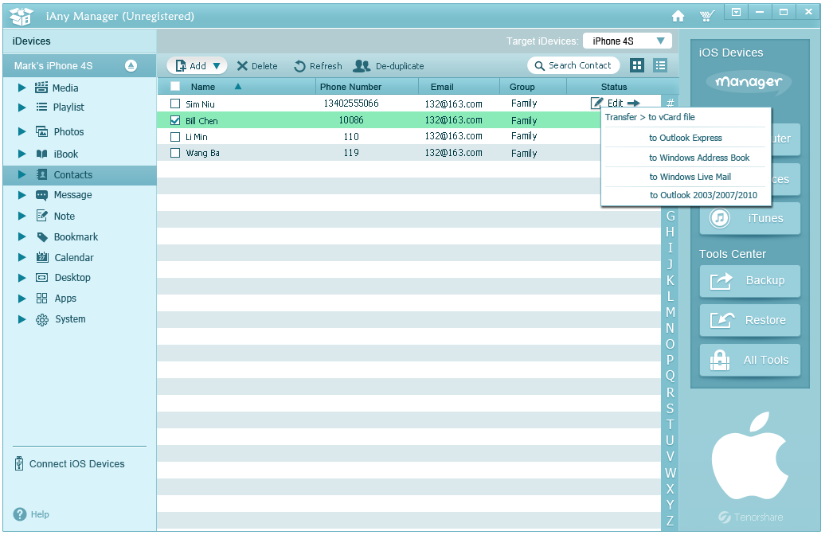
Task: Check the Wang Ba contact checkbox
Action: pos(175,153)
